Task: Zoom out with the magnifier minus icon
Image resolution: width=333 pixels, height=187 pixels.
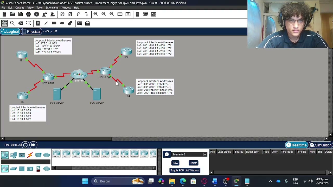Action: (112, 14)
